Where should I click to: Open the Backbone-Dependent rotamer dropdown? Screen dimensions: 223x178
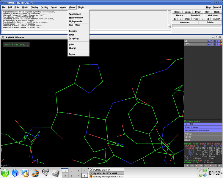click(203, 131)
